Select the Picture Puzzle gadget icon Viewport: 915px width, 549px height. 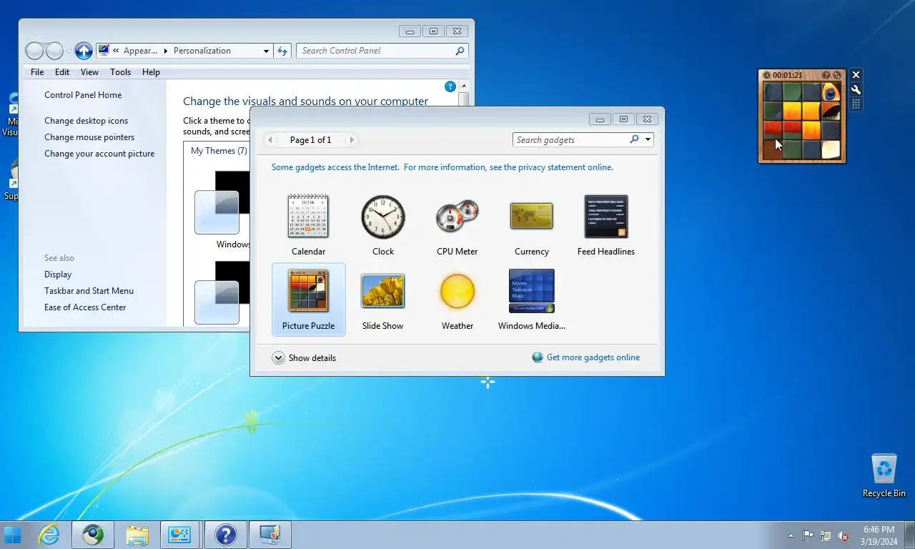coord(308,290)
